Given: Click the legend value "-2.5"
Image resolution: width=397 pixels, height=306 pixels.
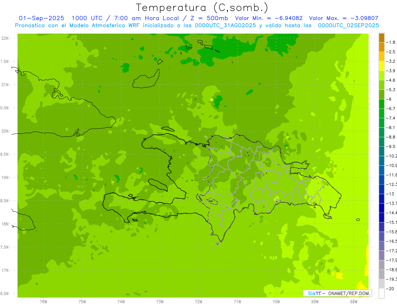Looking at the screenshot, I should tap(391, 52).
